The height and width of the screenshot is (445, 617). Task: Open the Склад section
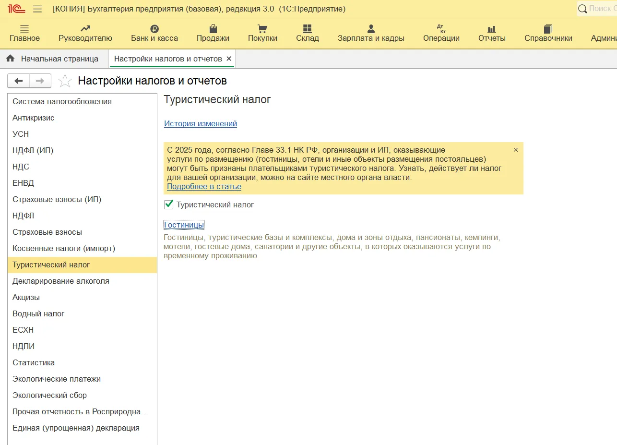coord(308,33)
